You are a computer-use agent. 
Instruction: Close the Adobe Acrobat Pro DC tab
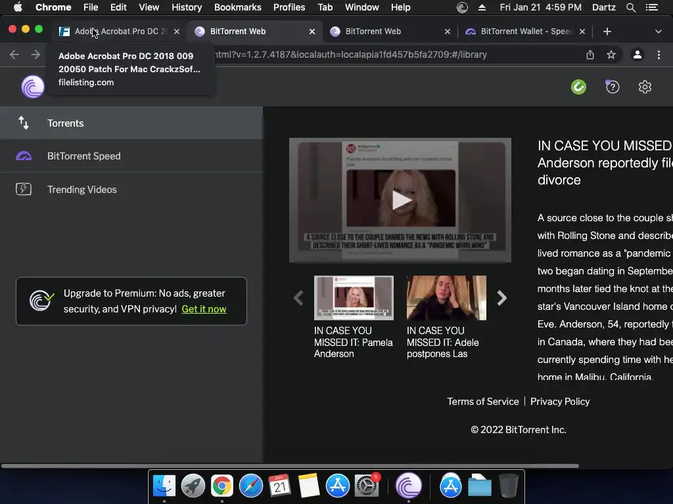click(176, 31)
